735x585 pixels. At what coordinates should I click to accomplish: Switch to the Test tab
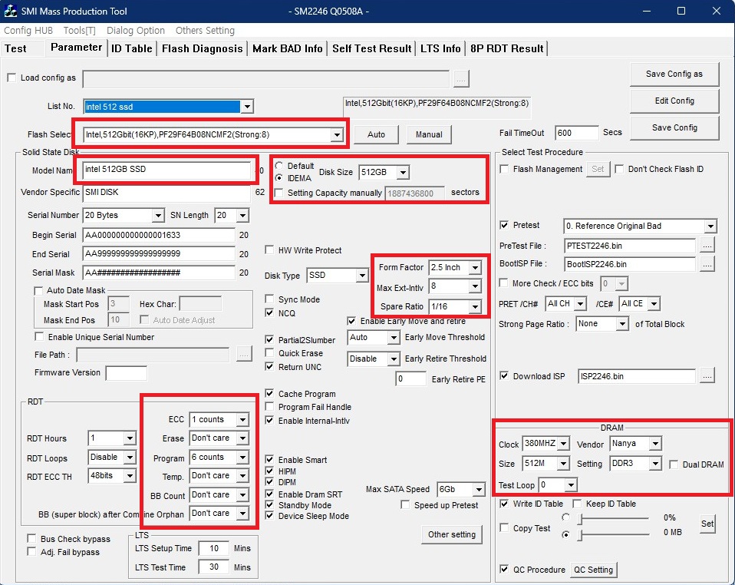click(15, 48)
